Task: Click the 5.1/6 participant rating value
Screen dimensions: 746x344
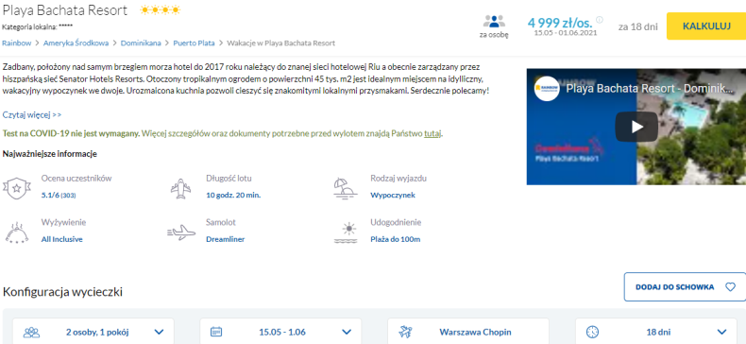Action: [59, 196]
